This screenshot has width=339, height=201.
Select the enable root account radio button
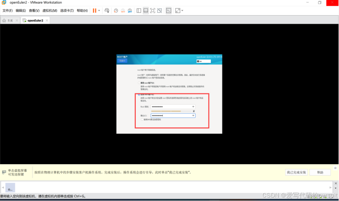pos(139,94)
